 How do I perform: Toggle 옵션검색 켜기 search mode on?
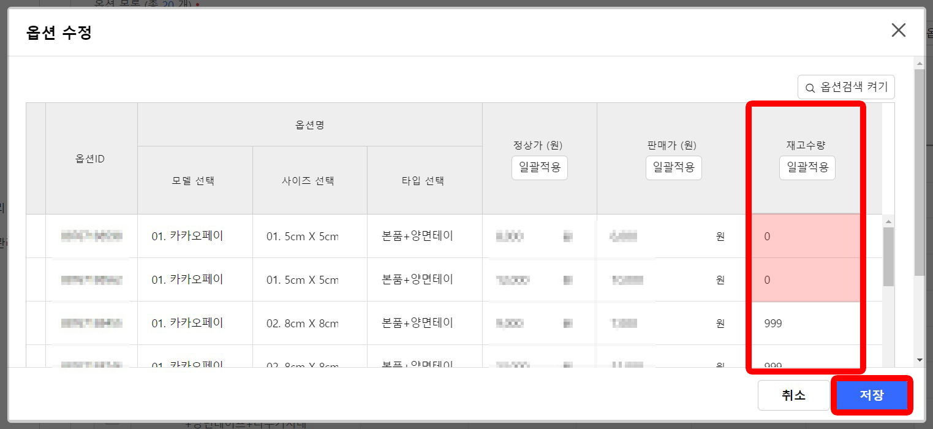(x=846, y=87)
